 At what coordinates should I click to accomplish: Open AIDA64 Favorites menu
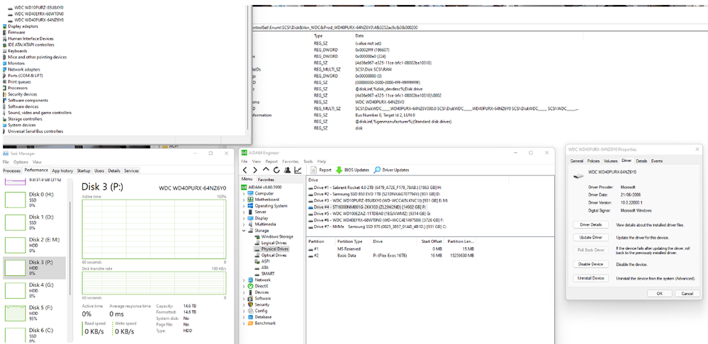291,161
